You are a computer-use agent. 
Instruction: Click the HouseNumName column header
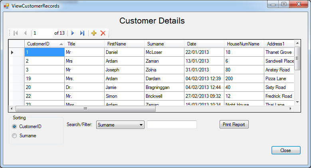coord(244,44)
